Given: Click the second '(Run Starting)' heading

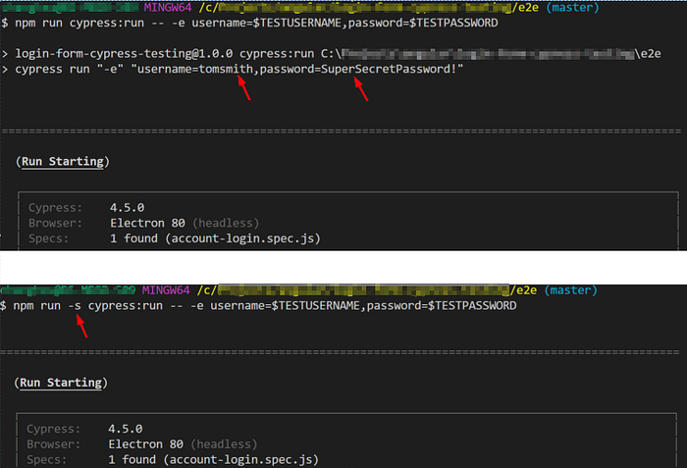Looking at the screenshot, I should 61,383.
